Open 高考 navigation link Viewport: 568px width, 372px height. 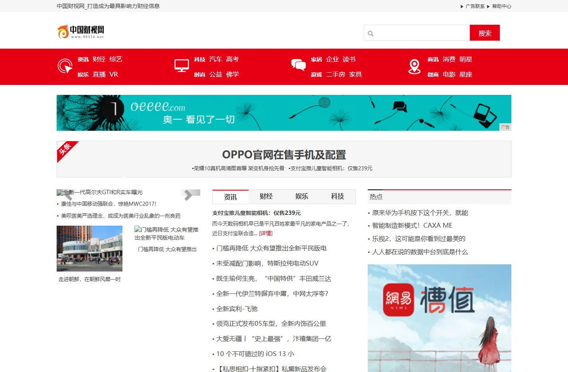233,59
